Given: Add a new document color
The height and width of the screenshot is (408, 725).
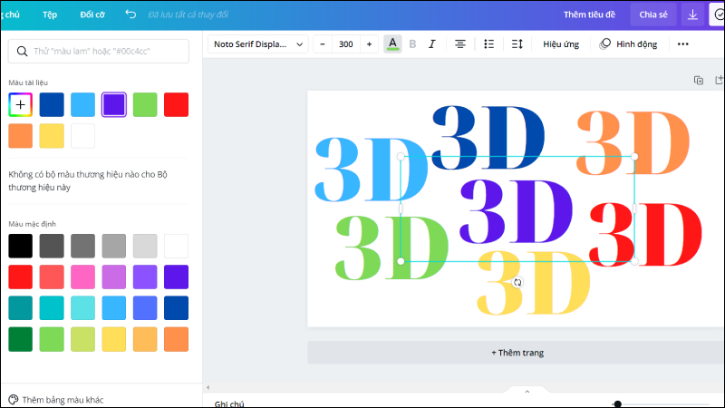Looking at the screenshot, I should click(x=20, y=104).
